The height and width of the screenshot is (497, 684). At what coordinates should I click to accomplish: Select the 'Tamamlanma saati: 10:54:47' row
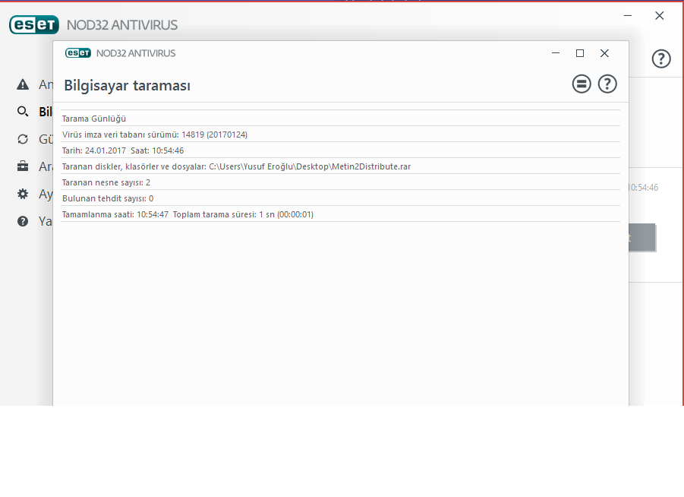[x=340, y=214]
